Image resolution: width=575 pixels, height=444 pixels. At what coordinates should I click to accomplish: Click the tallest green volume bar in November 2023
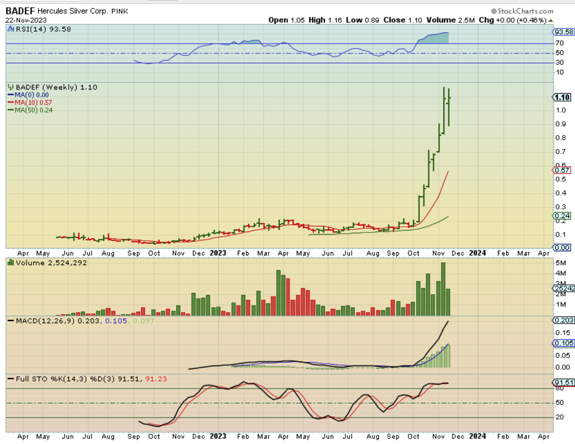443,289
